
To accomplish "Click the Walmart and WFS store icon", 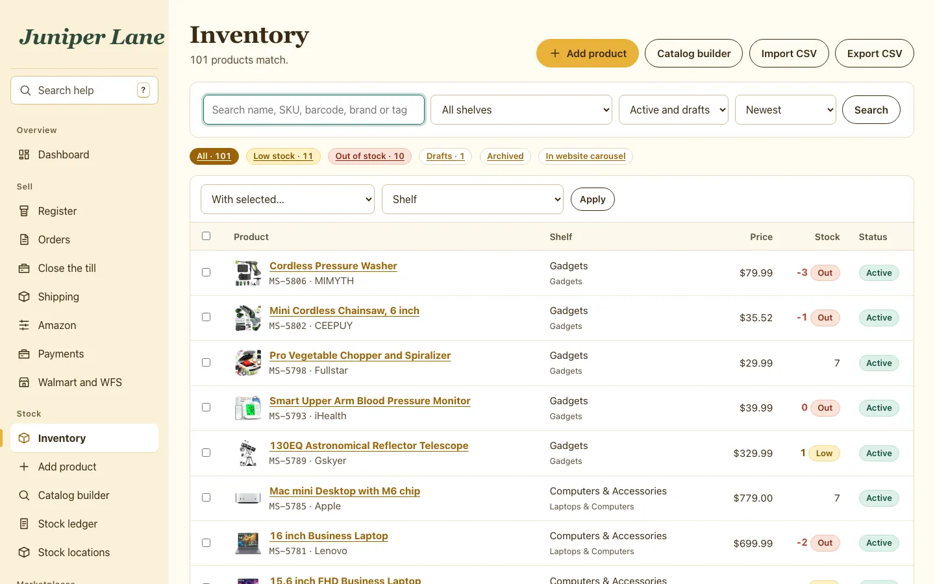I will click(24, 382).
